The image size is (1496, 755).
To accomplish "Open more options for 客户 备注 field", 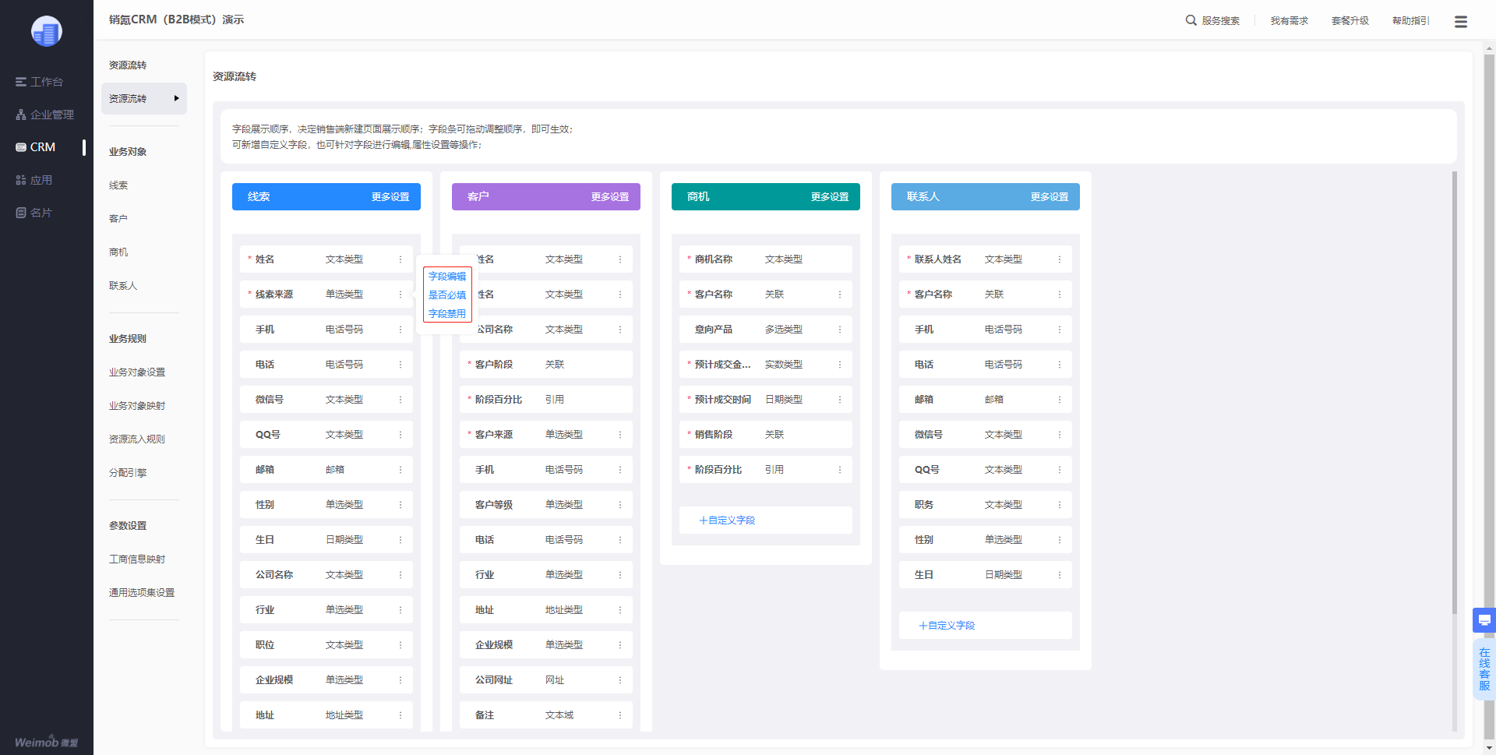I will pyautogui.click(x=620, y=715).
